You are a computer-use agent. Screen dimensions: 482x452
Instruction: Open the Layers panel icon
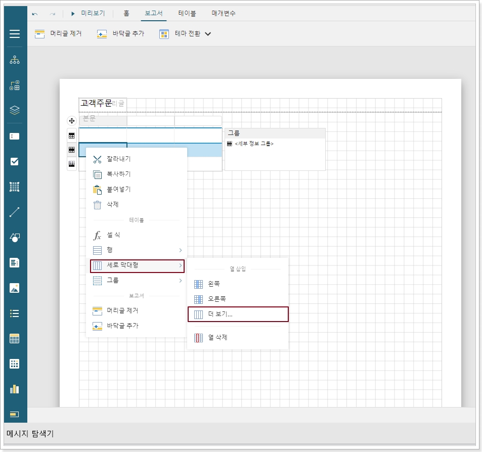15,110
